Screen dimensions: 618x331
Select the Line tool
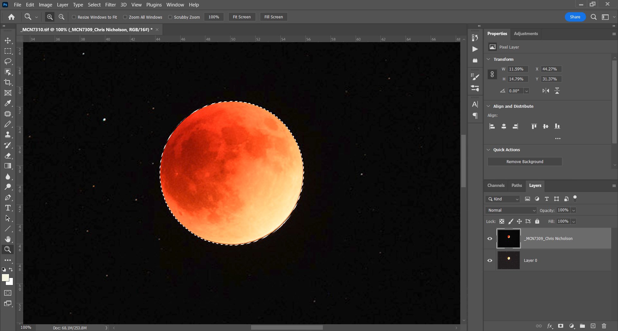tap(8, 229)
